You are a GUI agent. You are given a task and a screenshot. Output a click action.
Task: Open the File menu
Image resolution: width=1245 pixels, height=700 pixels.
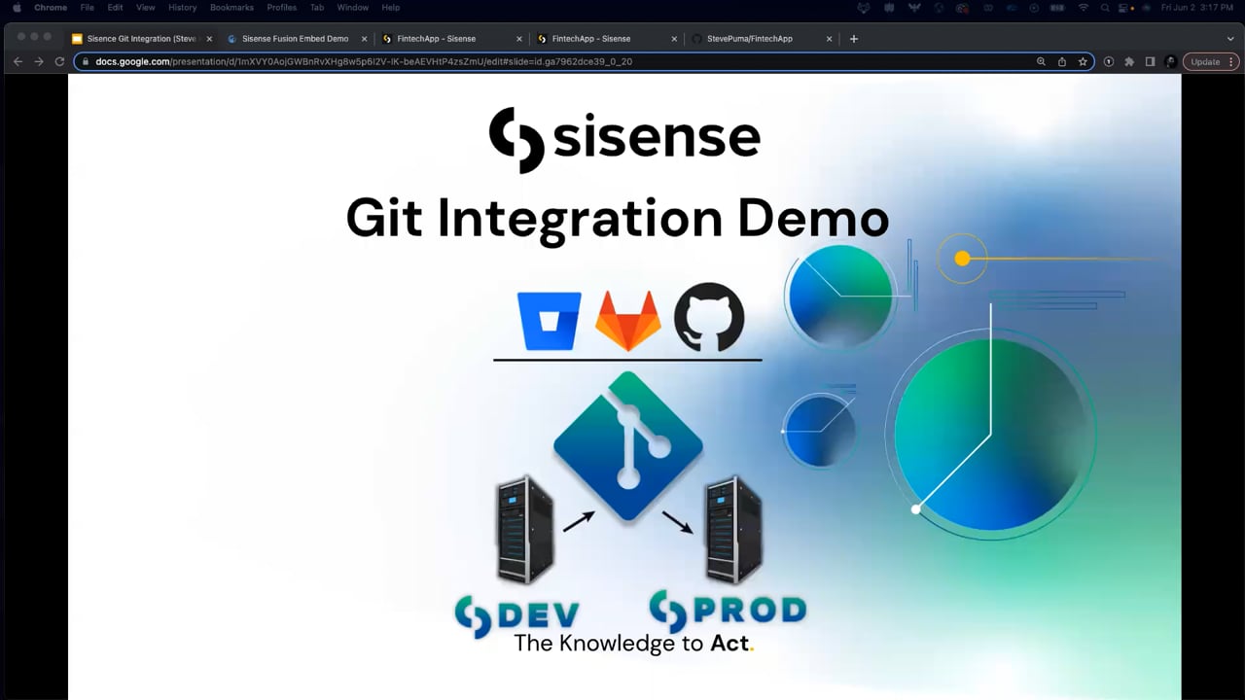pos(88,8)
